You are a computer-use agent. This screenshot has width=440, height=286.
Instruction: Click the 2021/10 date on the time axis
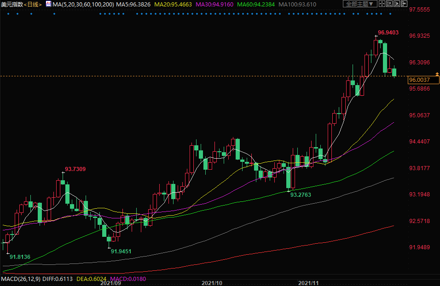[212, 283]
